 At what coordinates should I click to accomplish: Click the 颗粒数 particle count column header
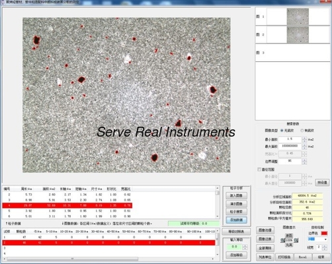tap(21, 232)
